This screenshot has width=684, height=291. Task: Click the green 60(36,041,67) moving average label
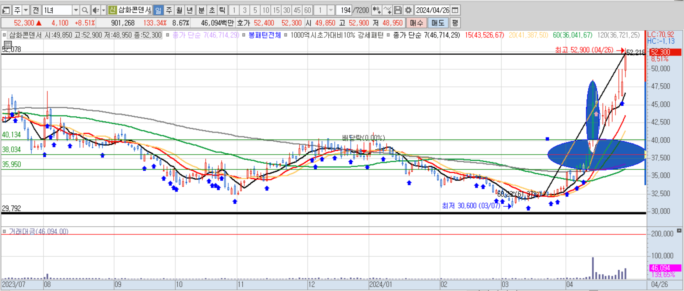click(x=573, y=35)
